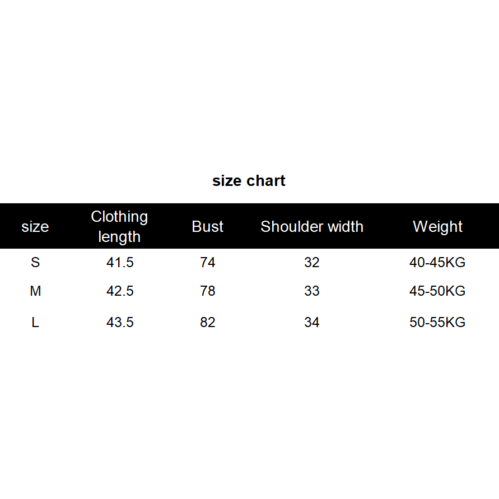Click the 42.5 clothing length value
This screenshot has height=499, width=499.
120,291
